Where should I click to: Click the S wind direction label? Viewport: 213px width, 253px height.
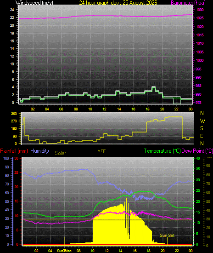click(202, 128)
